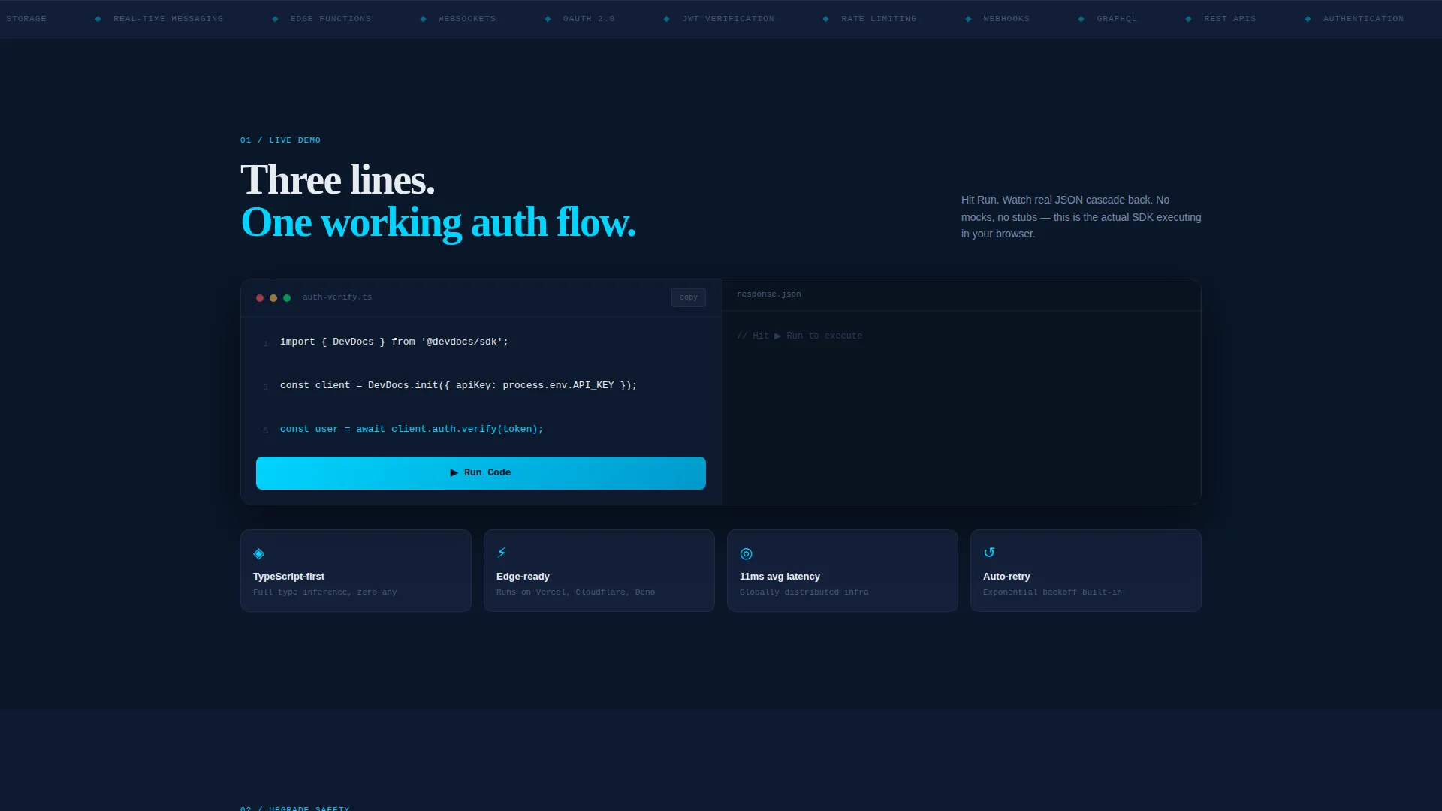Image resolution: width=1442 pixels, height=811 pixels.
Task: Open the 11ms avg latency card title
Action: click(780, 577)
